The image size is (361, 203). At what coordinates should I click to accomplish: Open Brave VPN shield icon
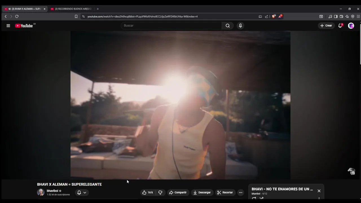pos(353,17)
